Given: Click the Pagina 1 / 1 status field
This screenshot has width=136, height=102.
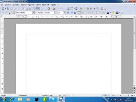Looking at the screenshot, I should tap(6, 95).
